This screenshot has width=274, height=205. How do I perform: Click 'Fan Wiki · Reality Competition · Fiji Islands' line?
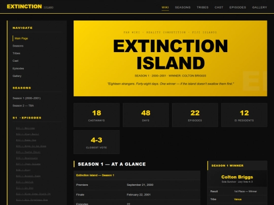pyautogui.click(x=170, y=32)
